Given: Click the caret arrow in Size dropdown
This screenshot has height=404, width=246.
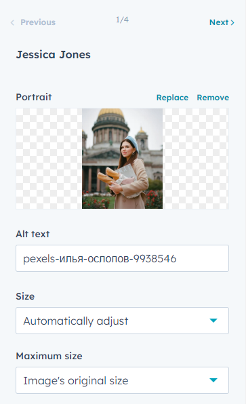Looking at the screenshot, I should coord(213,321).
